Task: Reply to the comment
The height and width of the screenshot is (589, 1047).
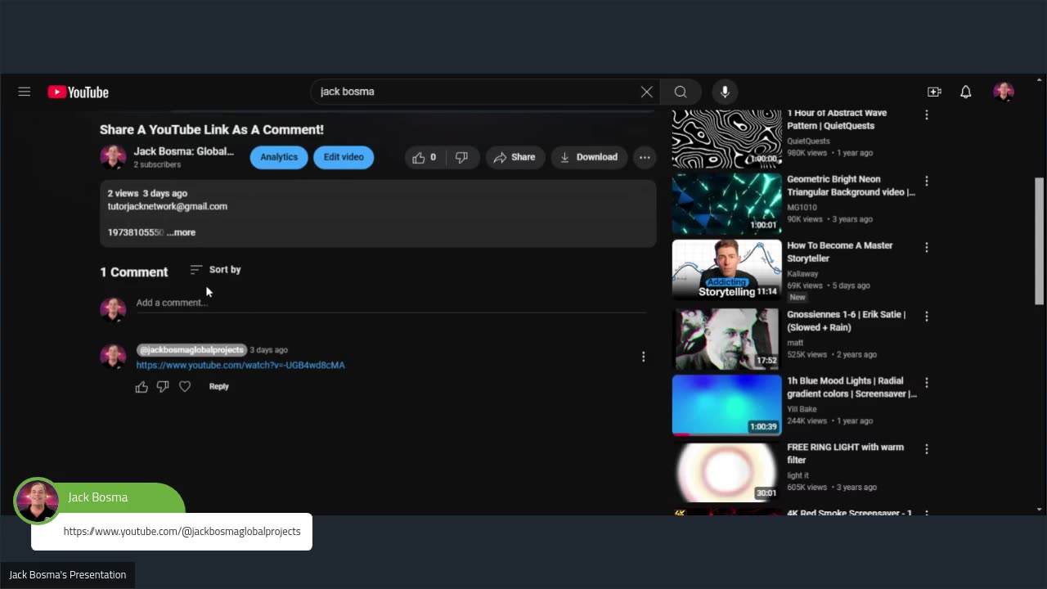Action: tap(218, 386)
